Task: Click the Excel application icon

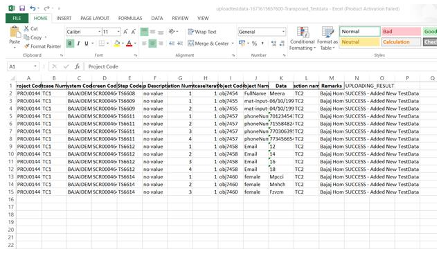Action: point(12,8)
